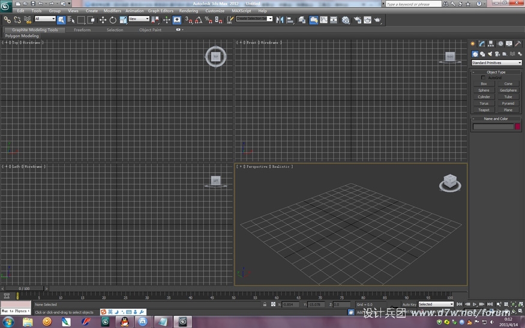The height and width of the screenshot is (328, 525).
Task: Click the Spinner Snap Toggle icon
Action: pyautogui.click(x=218, y=20)
